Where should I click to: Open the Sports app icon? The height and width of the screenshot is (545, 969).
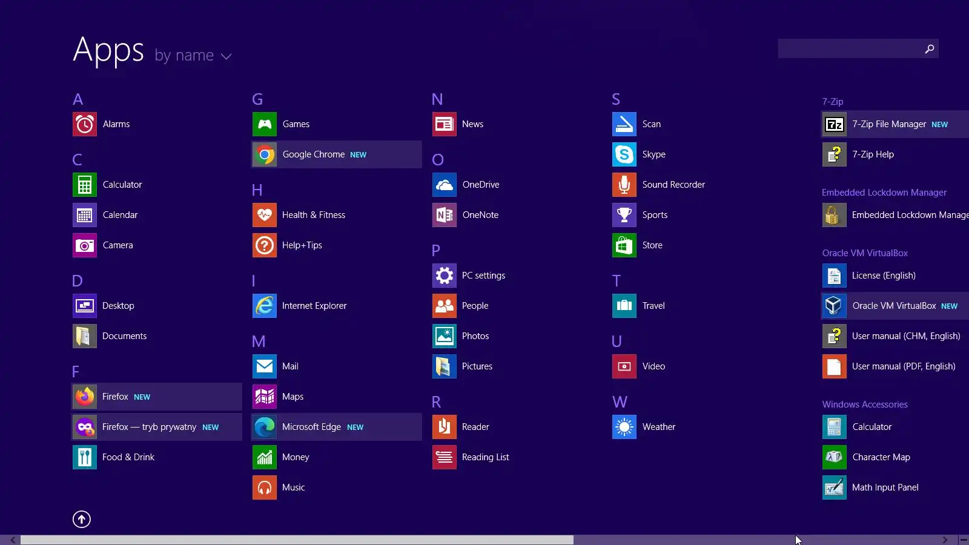pyautogui.click(x=624, y=215)
